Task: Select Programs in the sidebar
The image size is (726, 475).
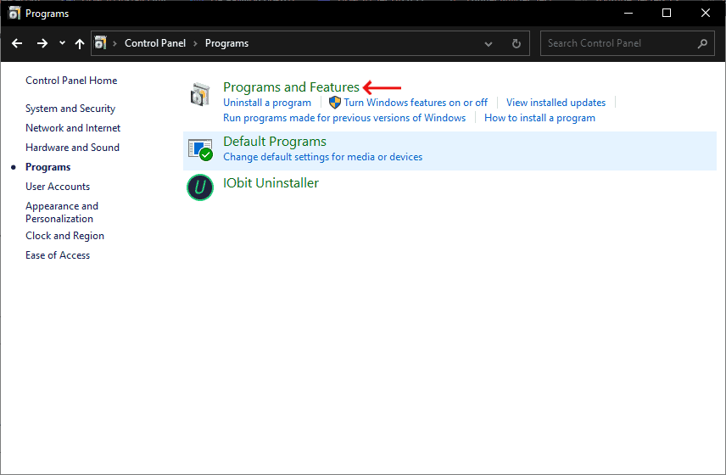Action: point(48,167)
